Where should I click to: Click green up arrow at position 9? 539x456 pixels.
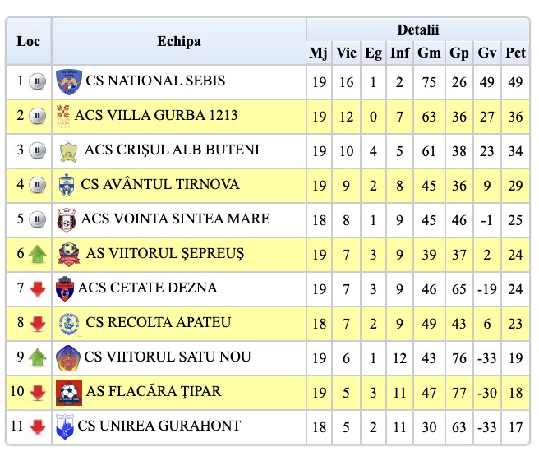pos(37,357)
